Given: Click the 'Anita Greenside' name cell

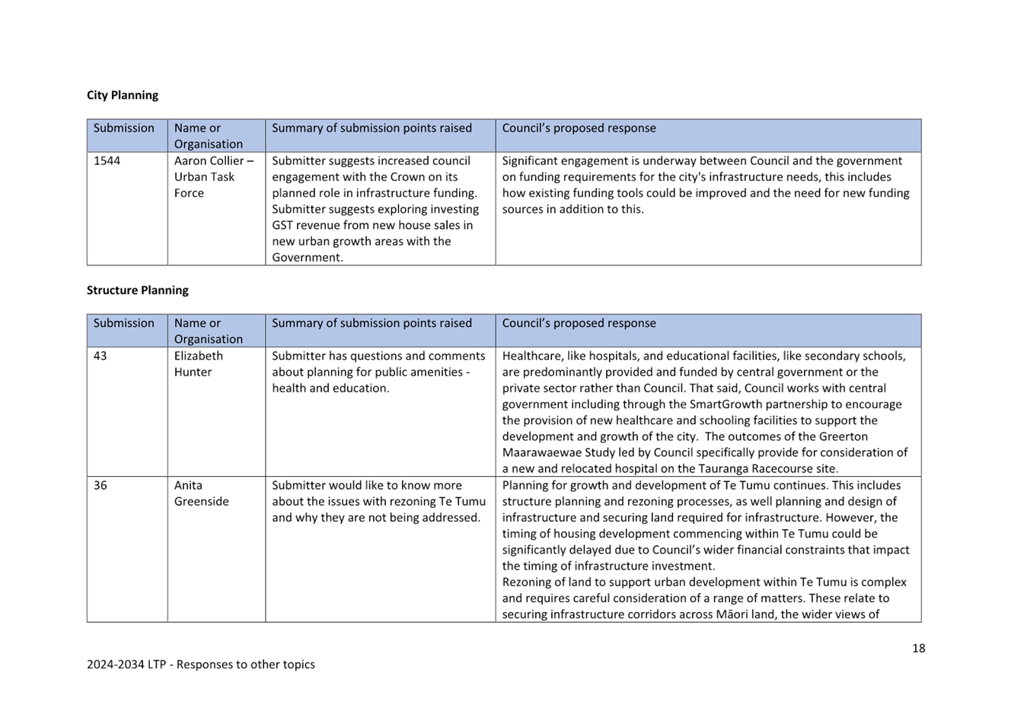Looking at the screenshot, I should pos(216,549).
